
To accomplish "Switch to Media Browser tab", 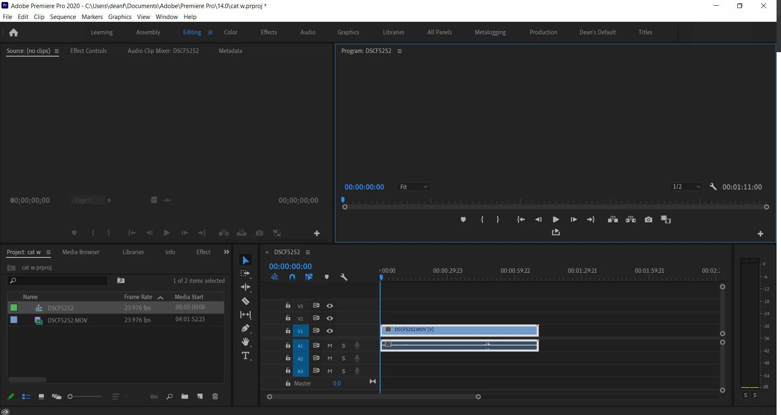I will 81,252.
